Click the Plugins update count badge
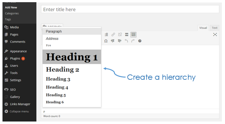This screenshot has width=225, height=124. point(23,59)
